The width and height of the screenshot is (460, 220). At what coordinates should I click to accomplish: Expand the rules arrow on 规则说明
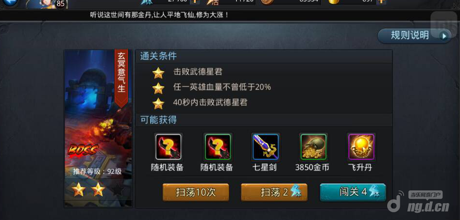[444, 36]
